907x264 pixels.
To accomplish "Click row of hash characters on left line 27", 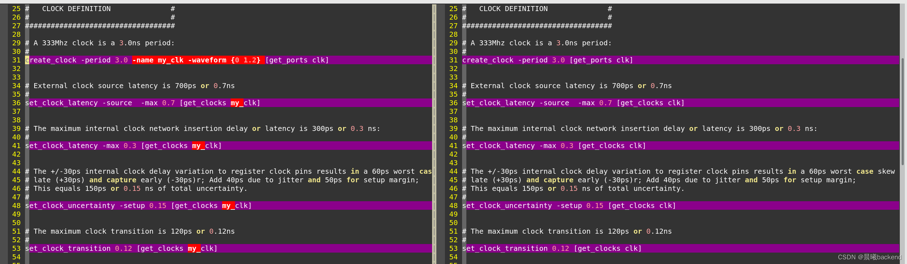I will point(100,26).
